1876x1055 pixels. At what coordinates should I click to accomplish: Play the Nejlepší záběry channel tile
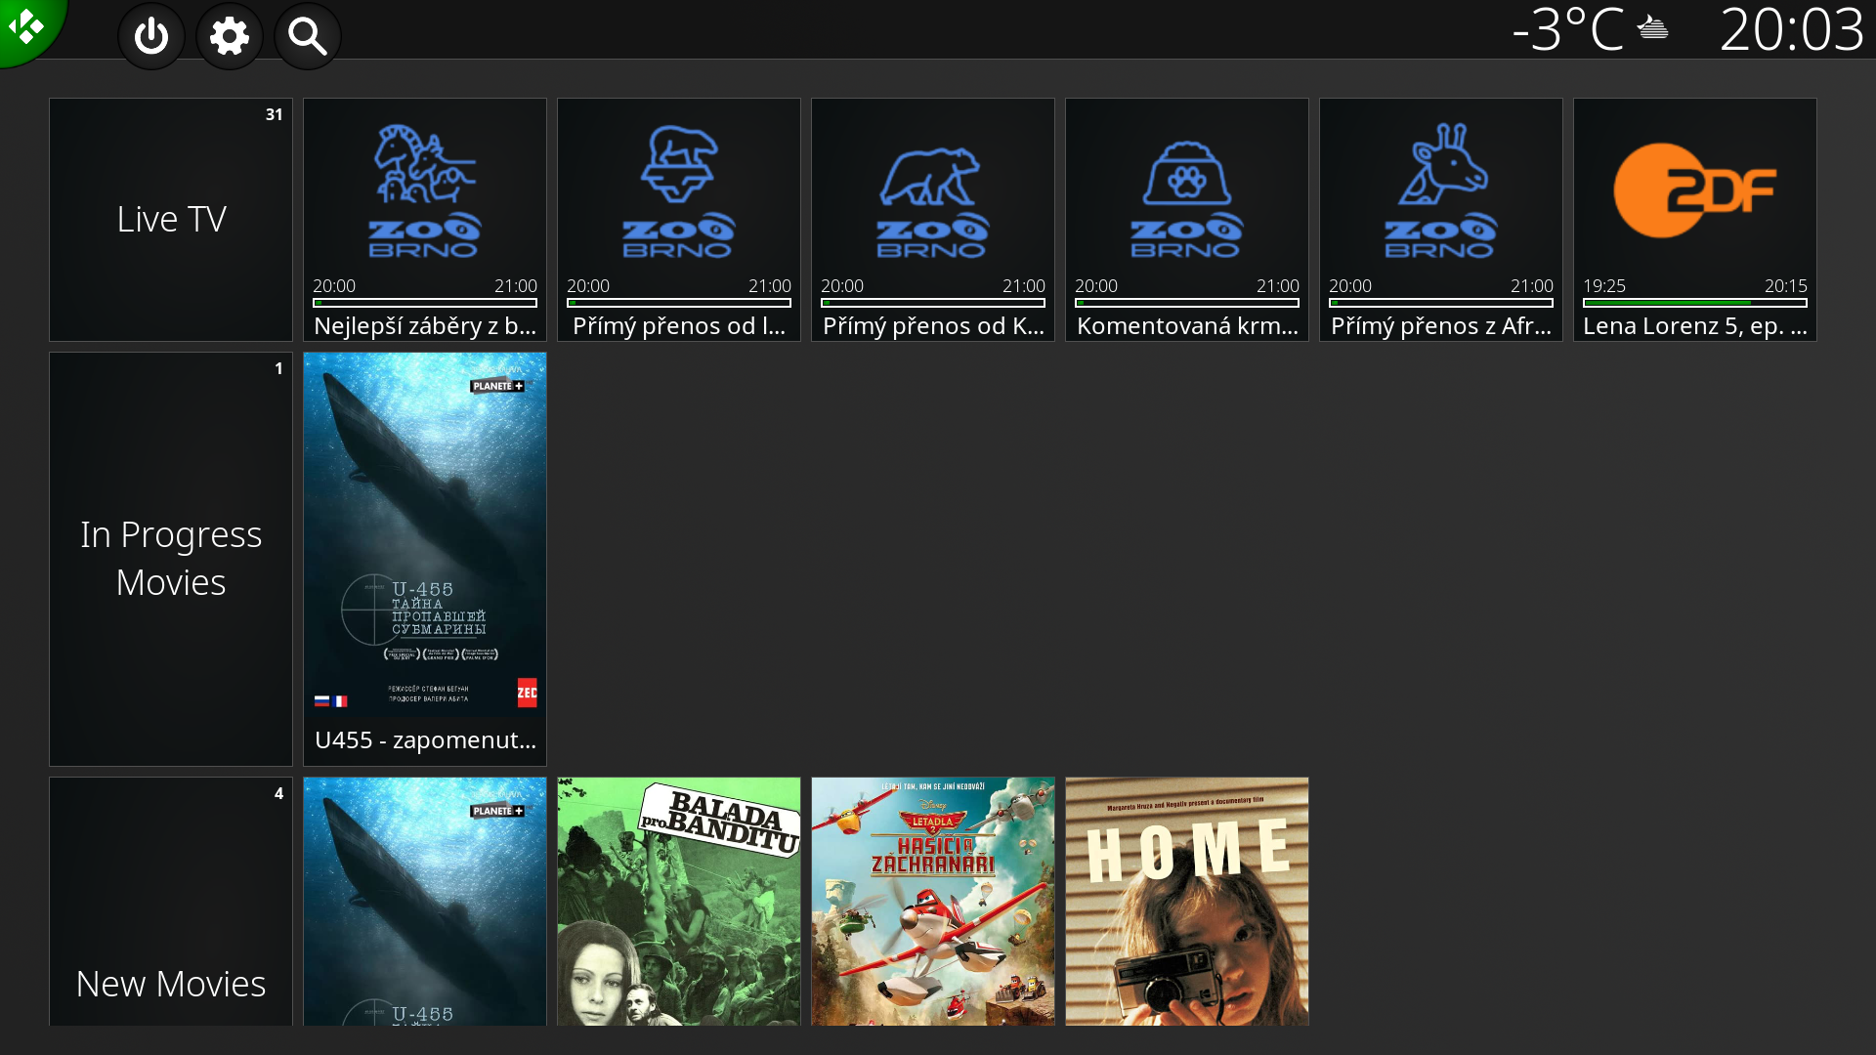click(x=424, y=220)
